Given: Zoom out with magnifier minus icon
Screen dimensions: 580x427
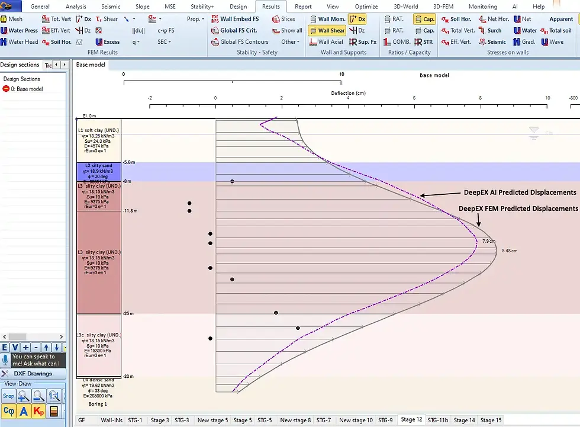Looking at the screenshot, I should click(38, 396).
